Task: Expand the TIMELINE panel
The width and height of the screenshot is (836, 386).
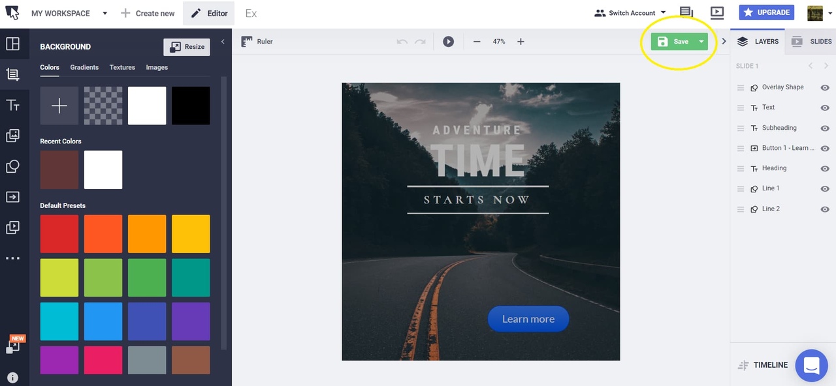Action: pyautogui.click(x=762, y=365)
